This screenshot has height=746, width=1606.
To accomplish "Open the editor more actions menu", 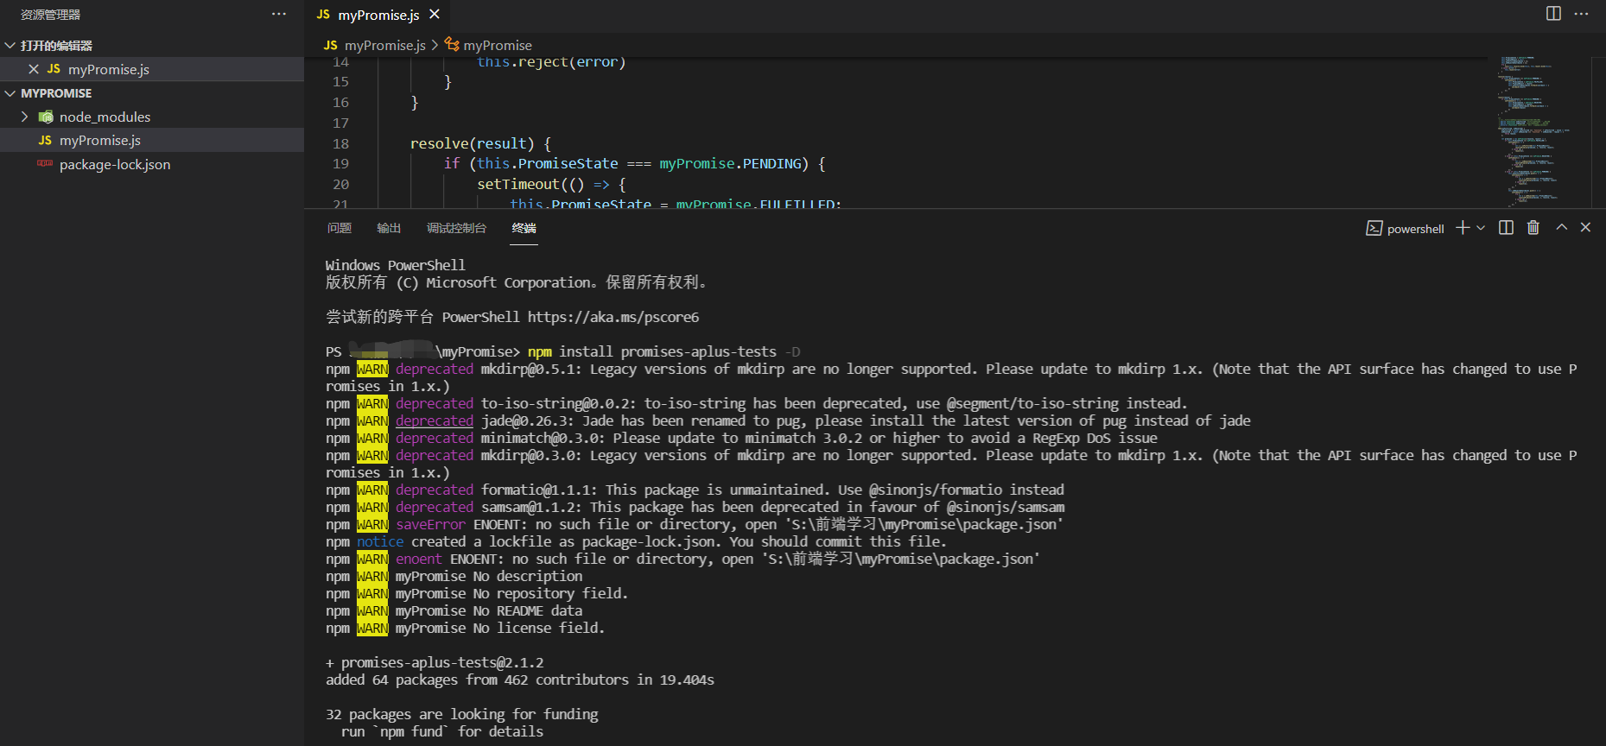I will [x=1581, y=14].
